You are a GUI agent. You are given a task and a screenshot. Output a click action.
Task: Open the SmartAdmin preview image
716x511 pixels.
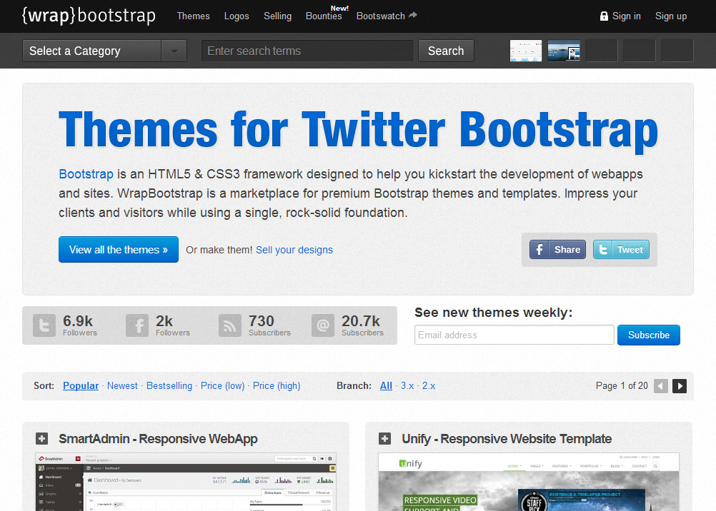pyautogui.click(x=186, y=482)
